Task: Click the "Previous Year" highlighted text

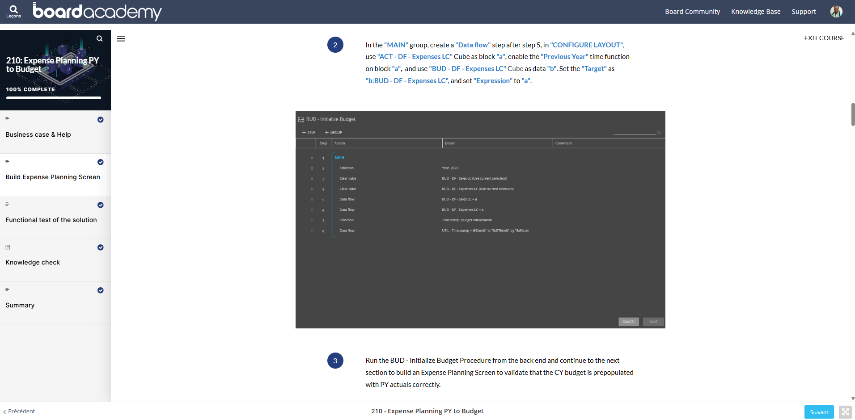Action: 564,57
